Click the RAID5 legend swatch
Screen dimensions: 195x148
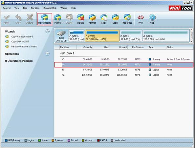point(98,140)
